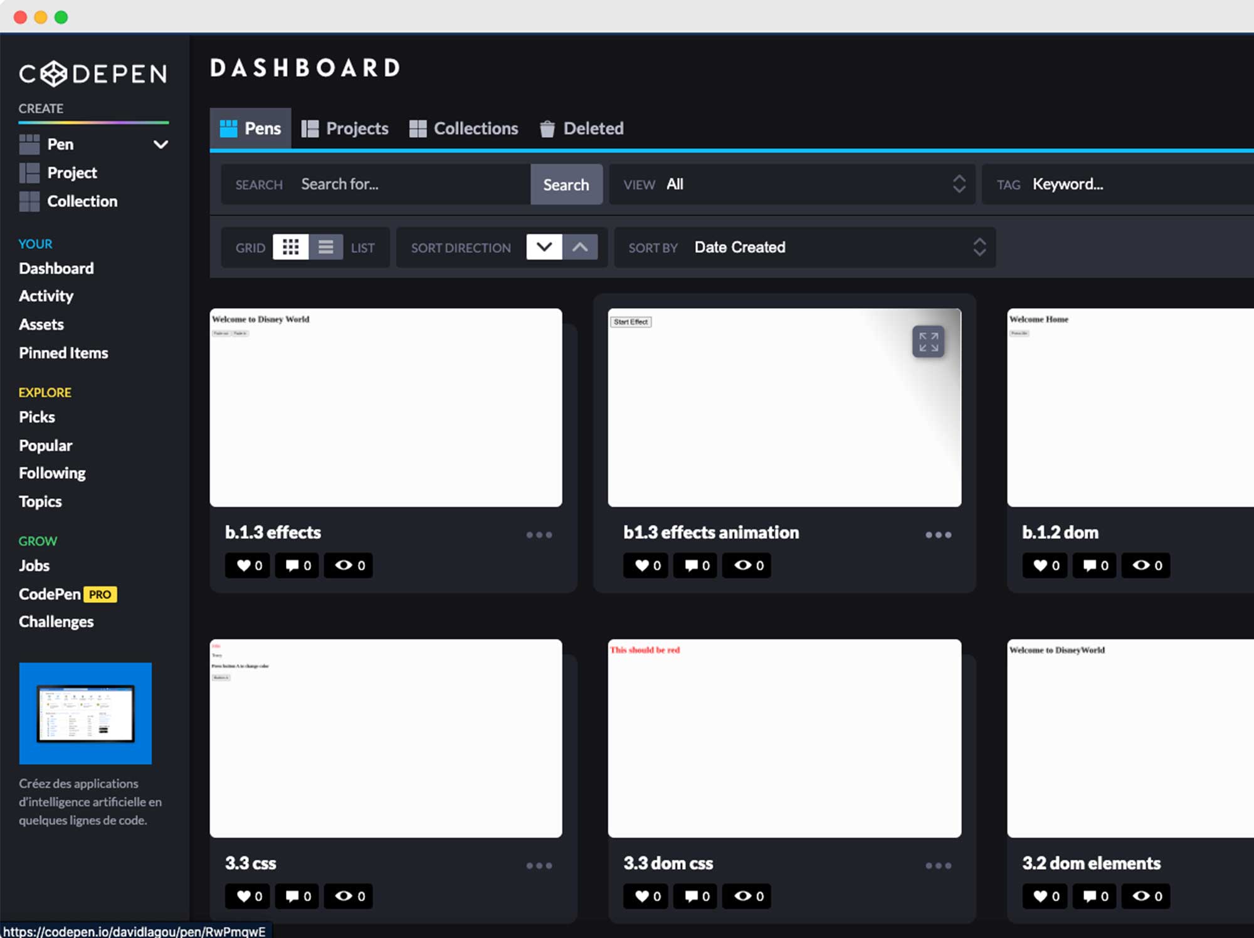Go to the Challenges link in the sidebar
The width and height of the screenshot is (1254, 938).
pos(56,622)
